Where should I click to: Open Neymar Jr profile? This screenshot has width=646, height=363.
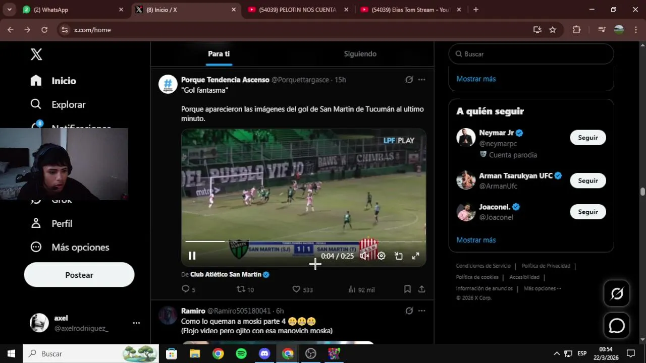click(x=497, y=133)
